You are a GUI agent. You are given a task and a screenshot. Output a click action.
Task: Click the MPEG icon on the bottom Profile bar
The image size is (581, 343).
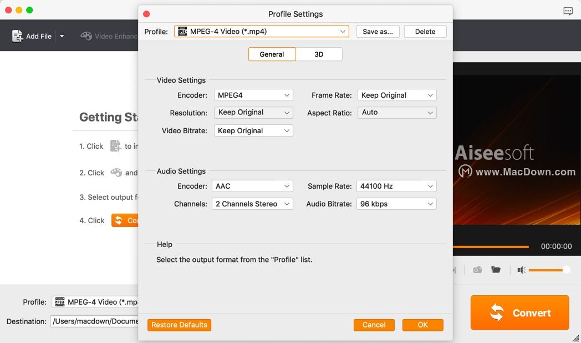click(x=59, y=302)
